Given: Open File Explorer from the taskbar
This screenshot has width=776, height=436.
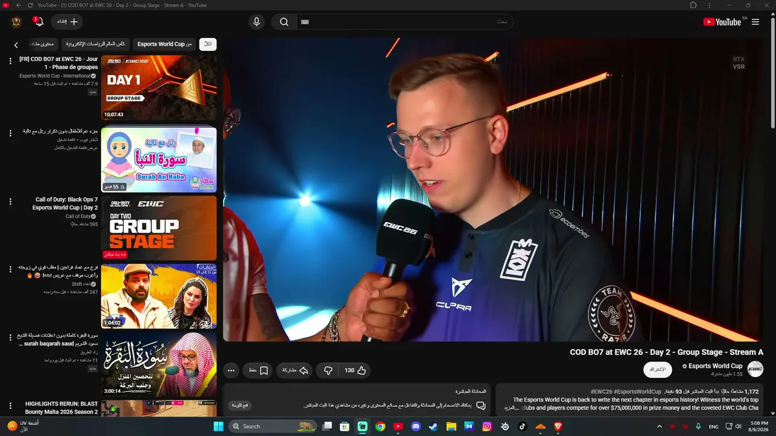Looking at the screenshot, I should click(x=451, y=426).
